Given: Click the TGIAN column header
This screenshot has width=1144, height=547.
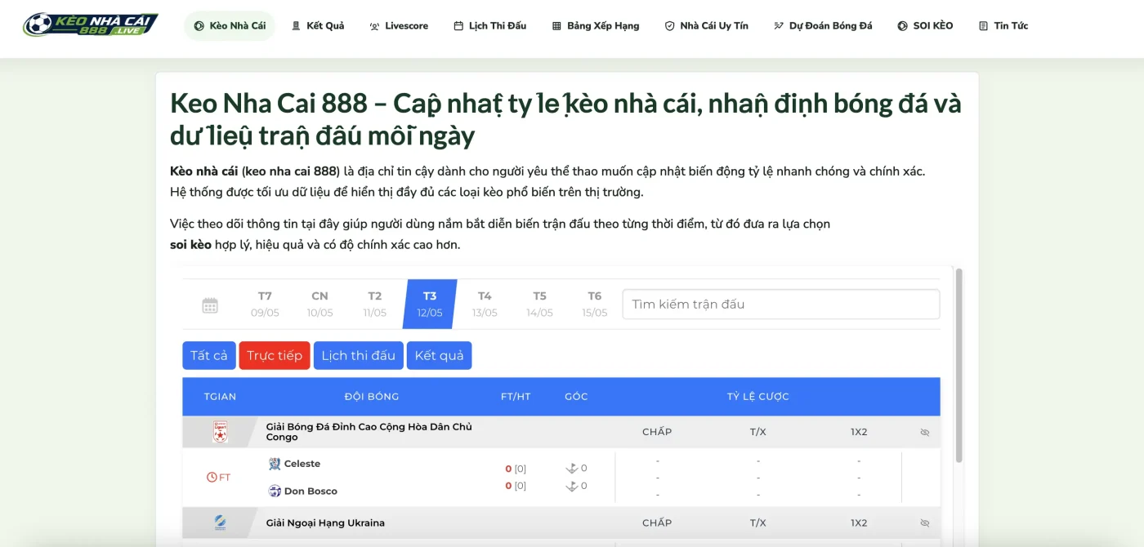Looking at the screenshot, I should 220,397.
